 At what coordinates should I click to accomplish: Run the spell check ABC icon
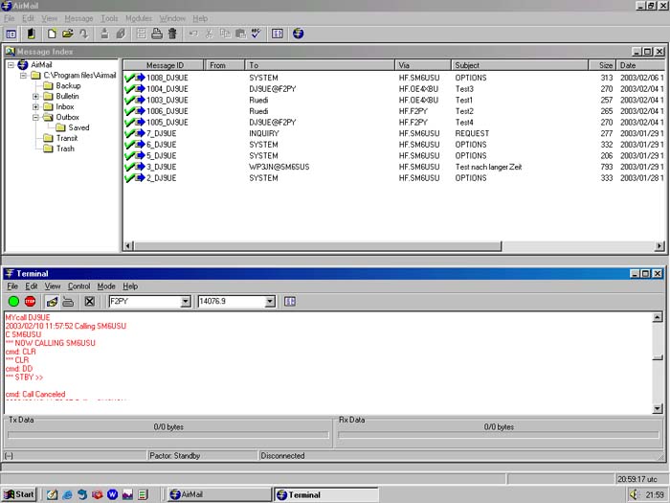point(256,34)
